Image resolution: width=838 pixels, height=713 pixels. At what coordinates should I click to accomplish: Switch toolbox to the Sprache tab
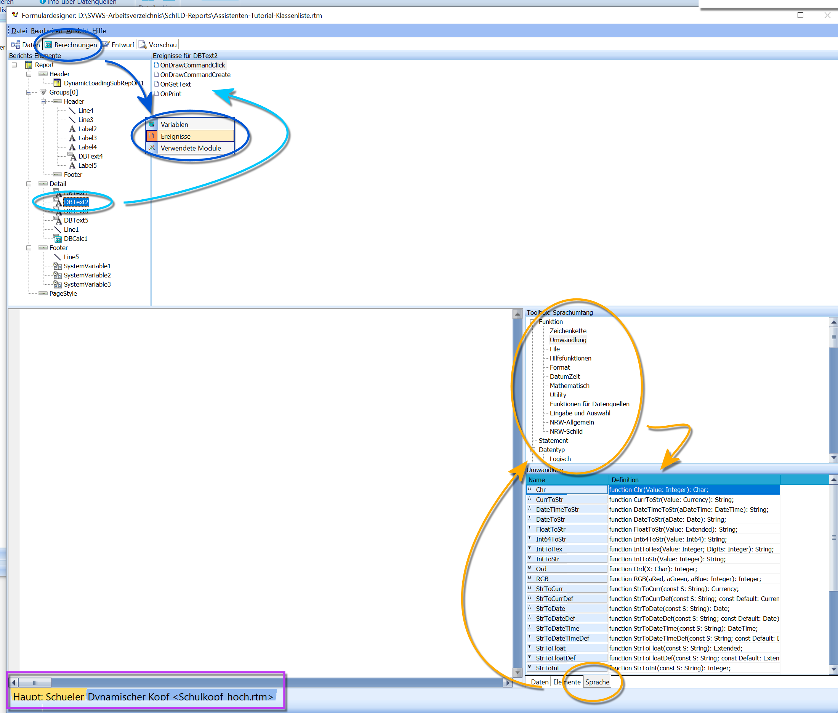[597, 682]
